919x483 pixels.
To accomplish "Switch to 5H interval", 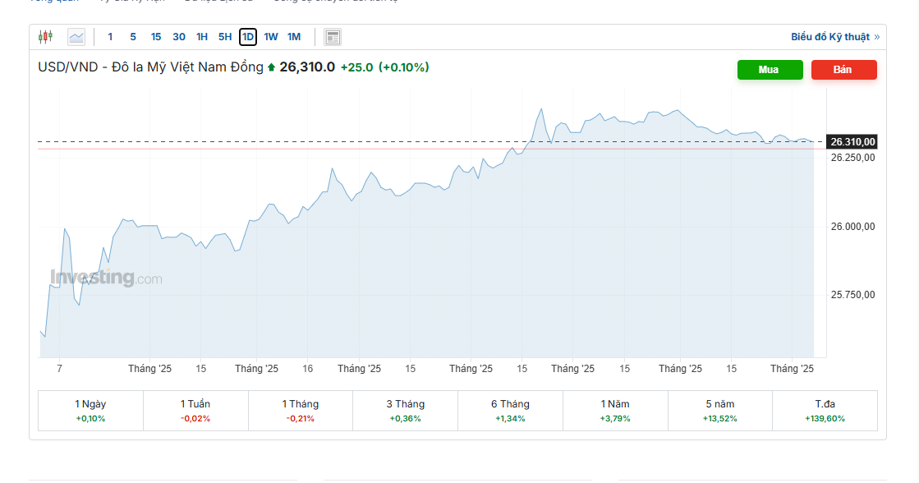I will (225, 36).
